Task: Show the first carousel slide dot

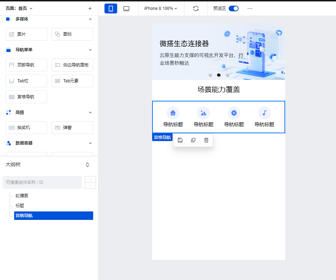Action: click(x=210, y=75)
